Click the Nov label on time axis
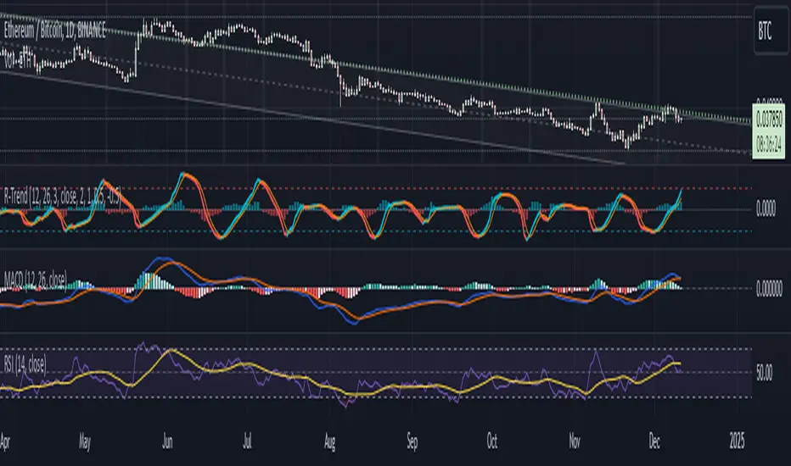 click(x=575, y=441)
